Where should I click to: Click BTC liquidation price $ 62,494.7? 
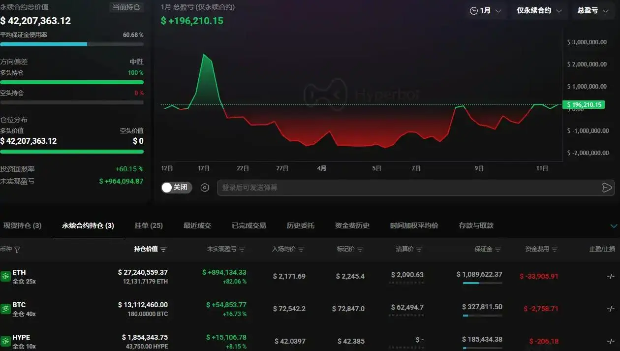coord(407,307)
